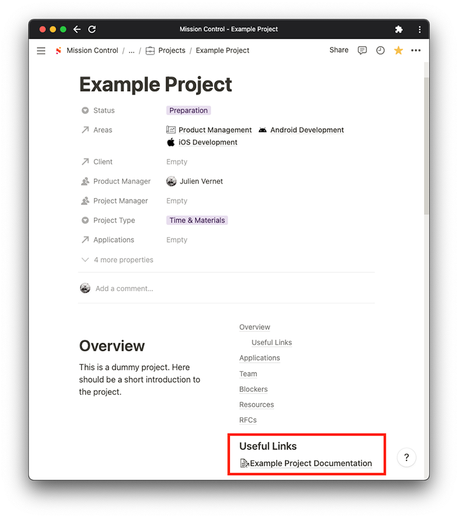
Task: Open the comments speech bubble icon
Action: (362, 50)
